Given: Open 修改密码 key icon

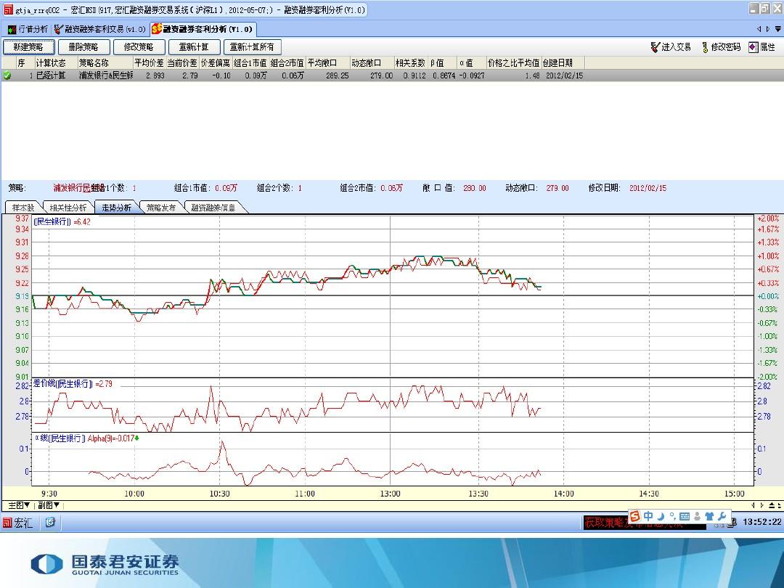Looking at the screenshot, I should [705, 47].
